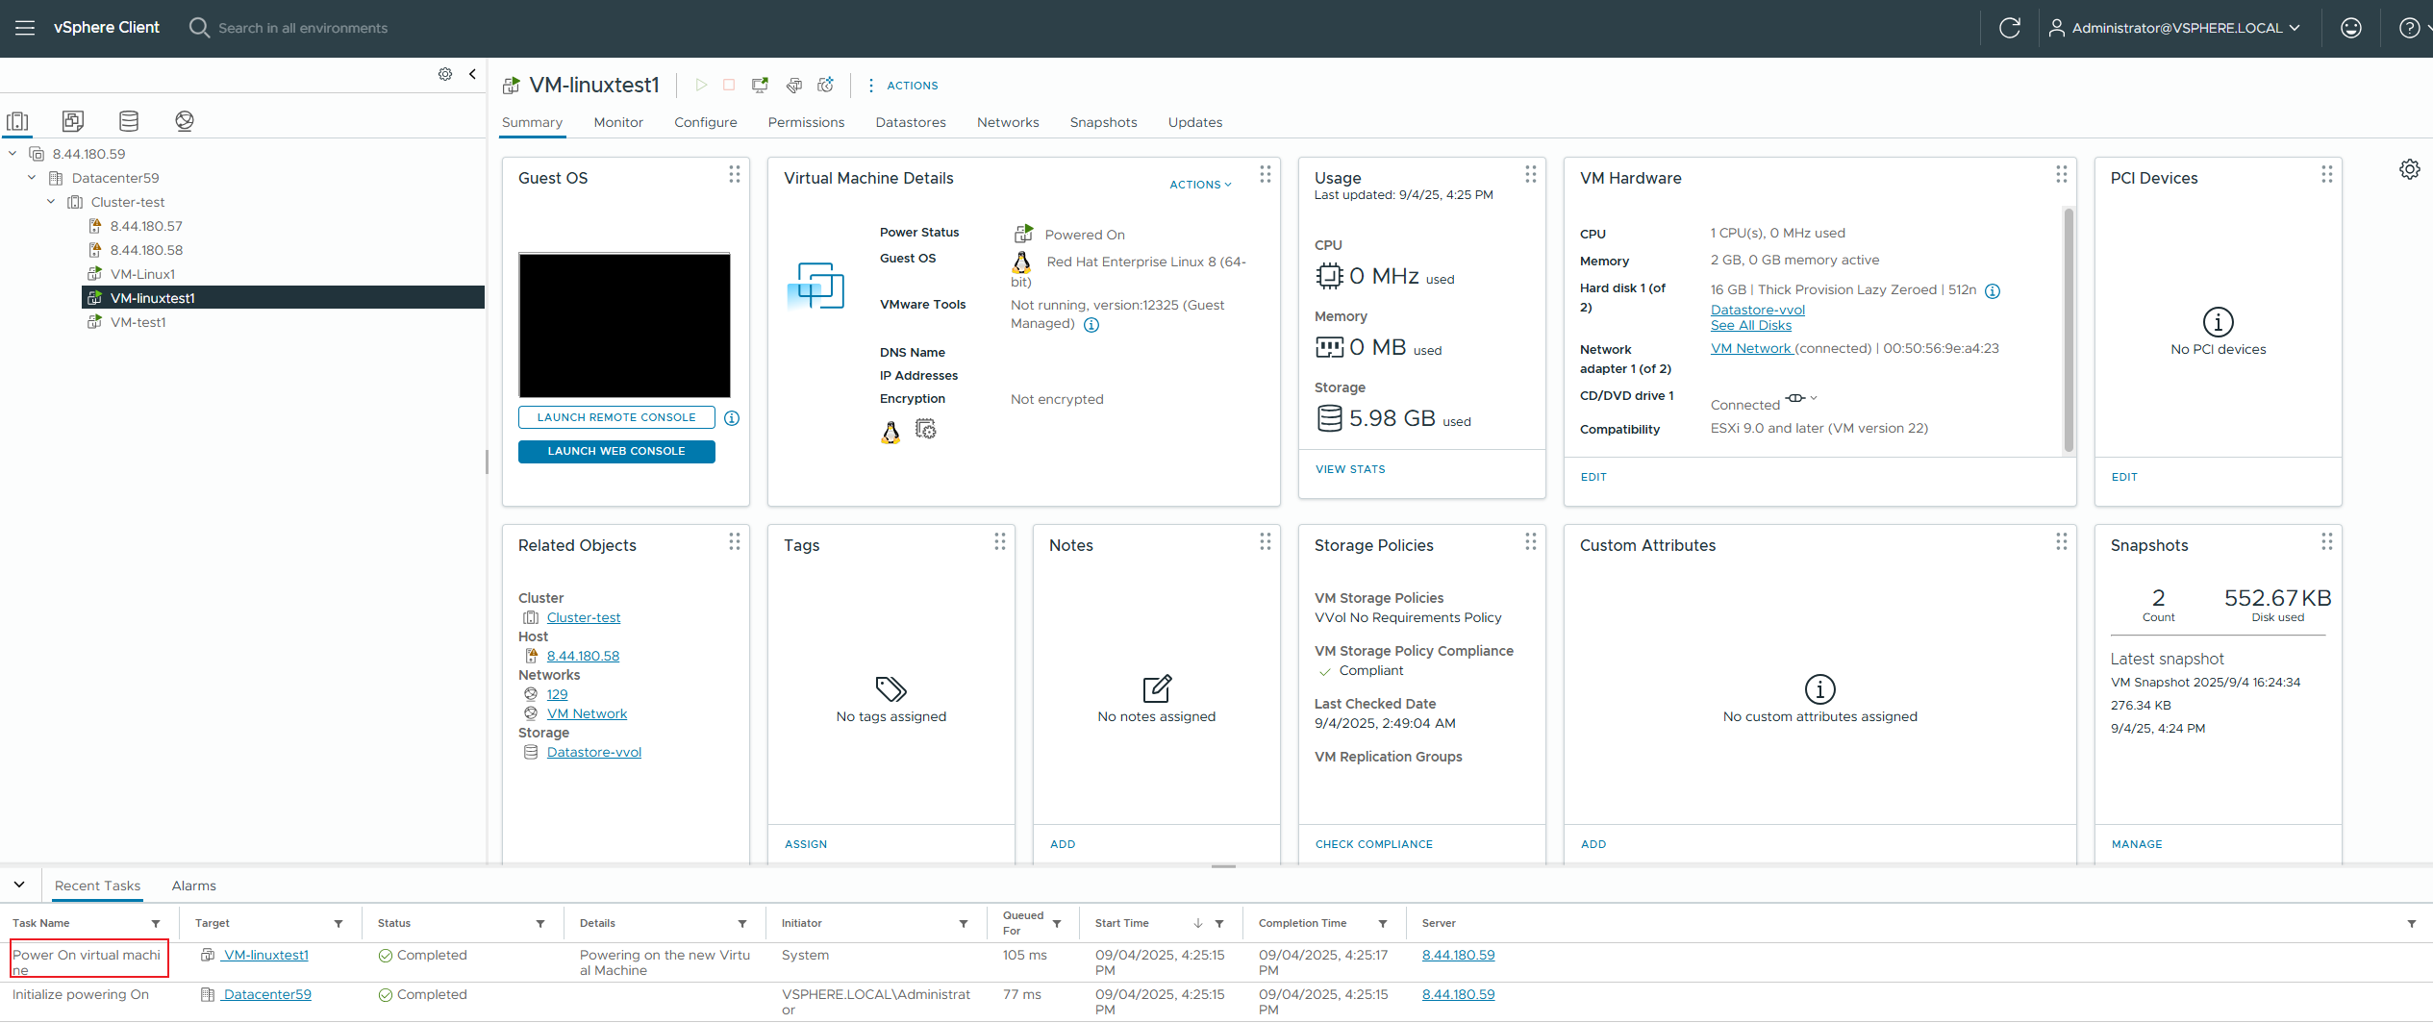Switch to Networking inventory view
Viewport: 2433px width, 1023px height.
click(185, 121)
